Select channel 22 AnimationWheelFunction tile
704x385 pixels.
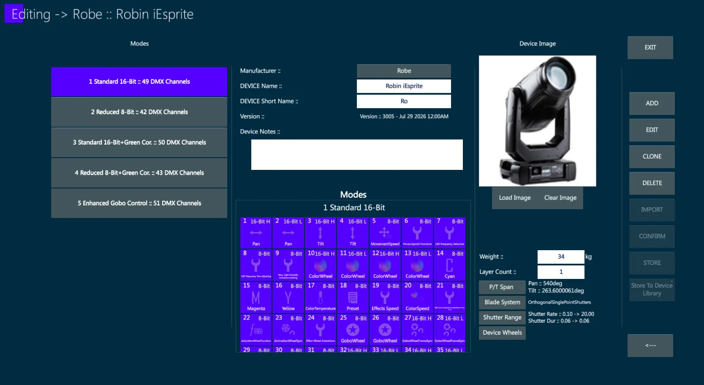pos(256,329)
